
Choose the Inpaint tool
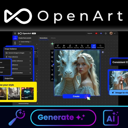click(x=64, y=46)
